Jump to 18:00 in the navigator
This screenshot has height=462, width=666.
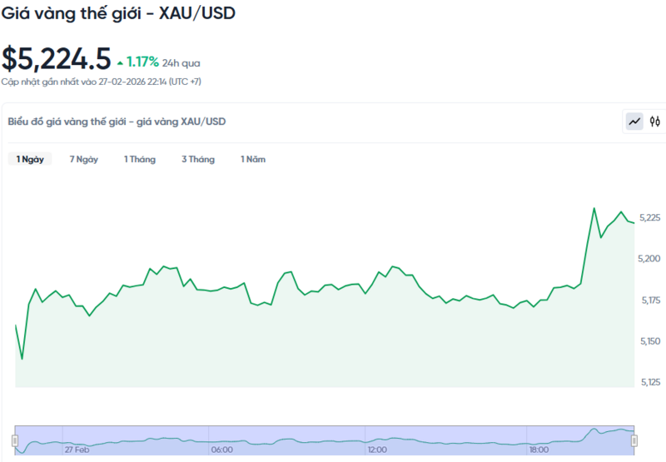click(538, 450)
